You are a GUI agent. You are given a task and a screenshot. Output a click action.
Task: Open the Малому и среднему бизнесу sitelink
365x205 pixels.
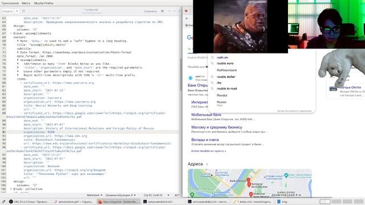(217, 127)
